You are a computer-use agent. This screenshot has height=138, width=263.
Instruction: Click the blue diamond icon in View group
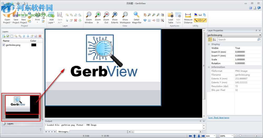point(145,20)
